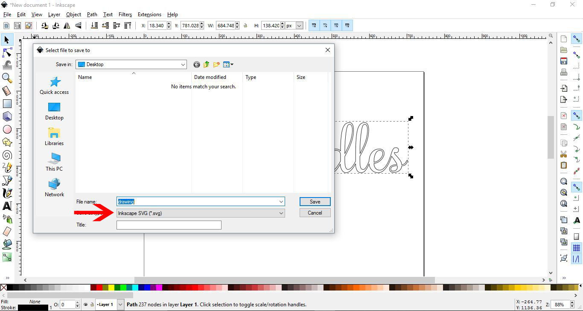
Task: Open the px units dropdown
Action: (x=299, y=26)
